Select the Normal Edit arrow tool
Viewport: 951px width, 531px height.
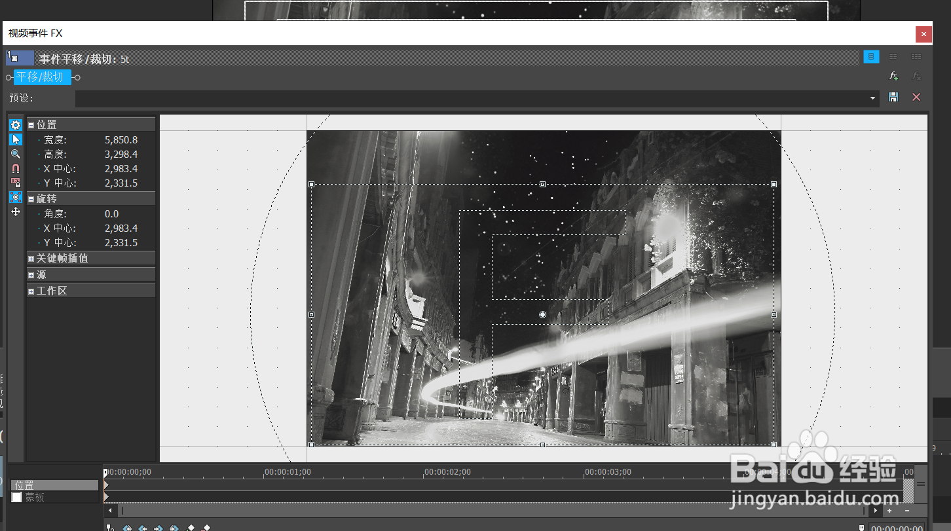pos(16,139)
